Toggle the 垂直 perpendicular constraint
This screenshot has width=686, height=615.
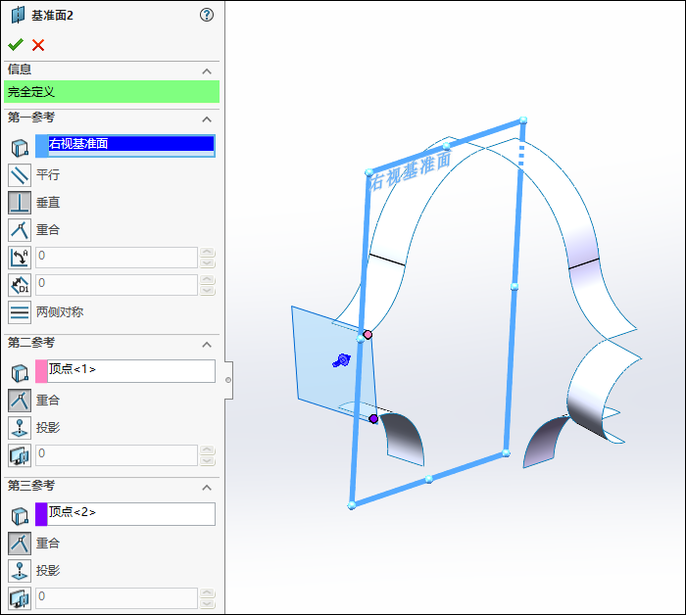[x=20, y=203]
